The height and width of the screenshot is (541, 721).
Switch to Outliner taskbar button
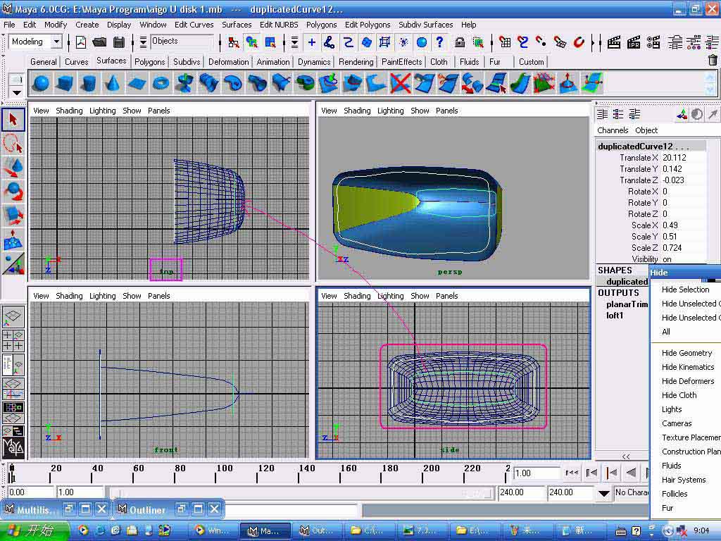point(317,530)
